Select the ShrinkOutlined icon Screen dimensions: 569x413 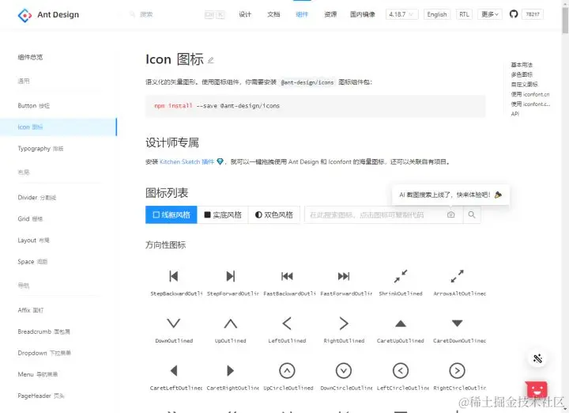pos(401,276)
